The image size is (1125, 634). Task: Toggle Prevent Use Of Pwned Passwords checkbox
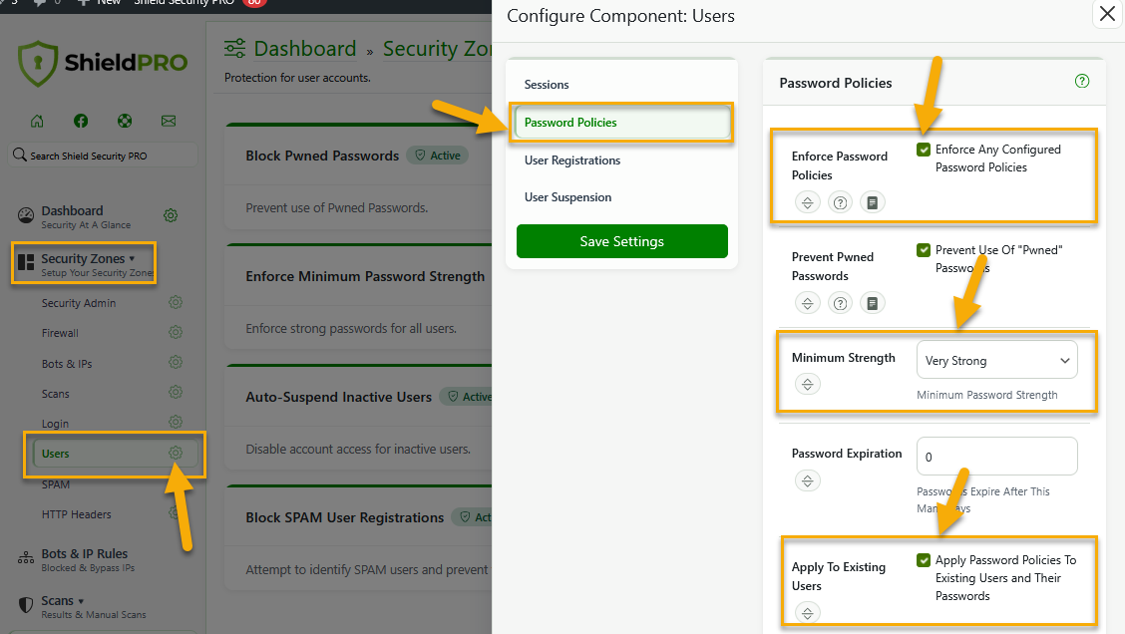925,249
